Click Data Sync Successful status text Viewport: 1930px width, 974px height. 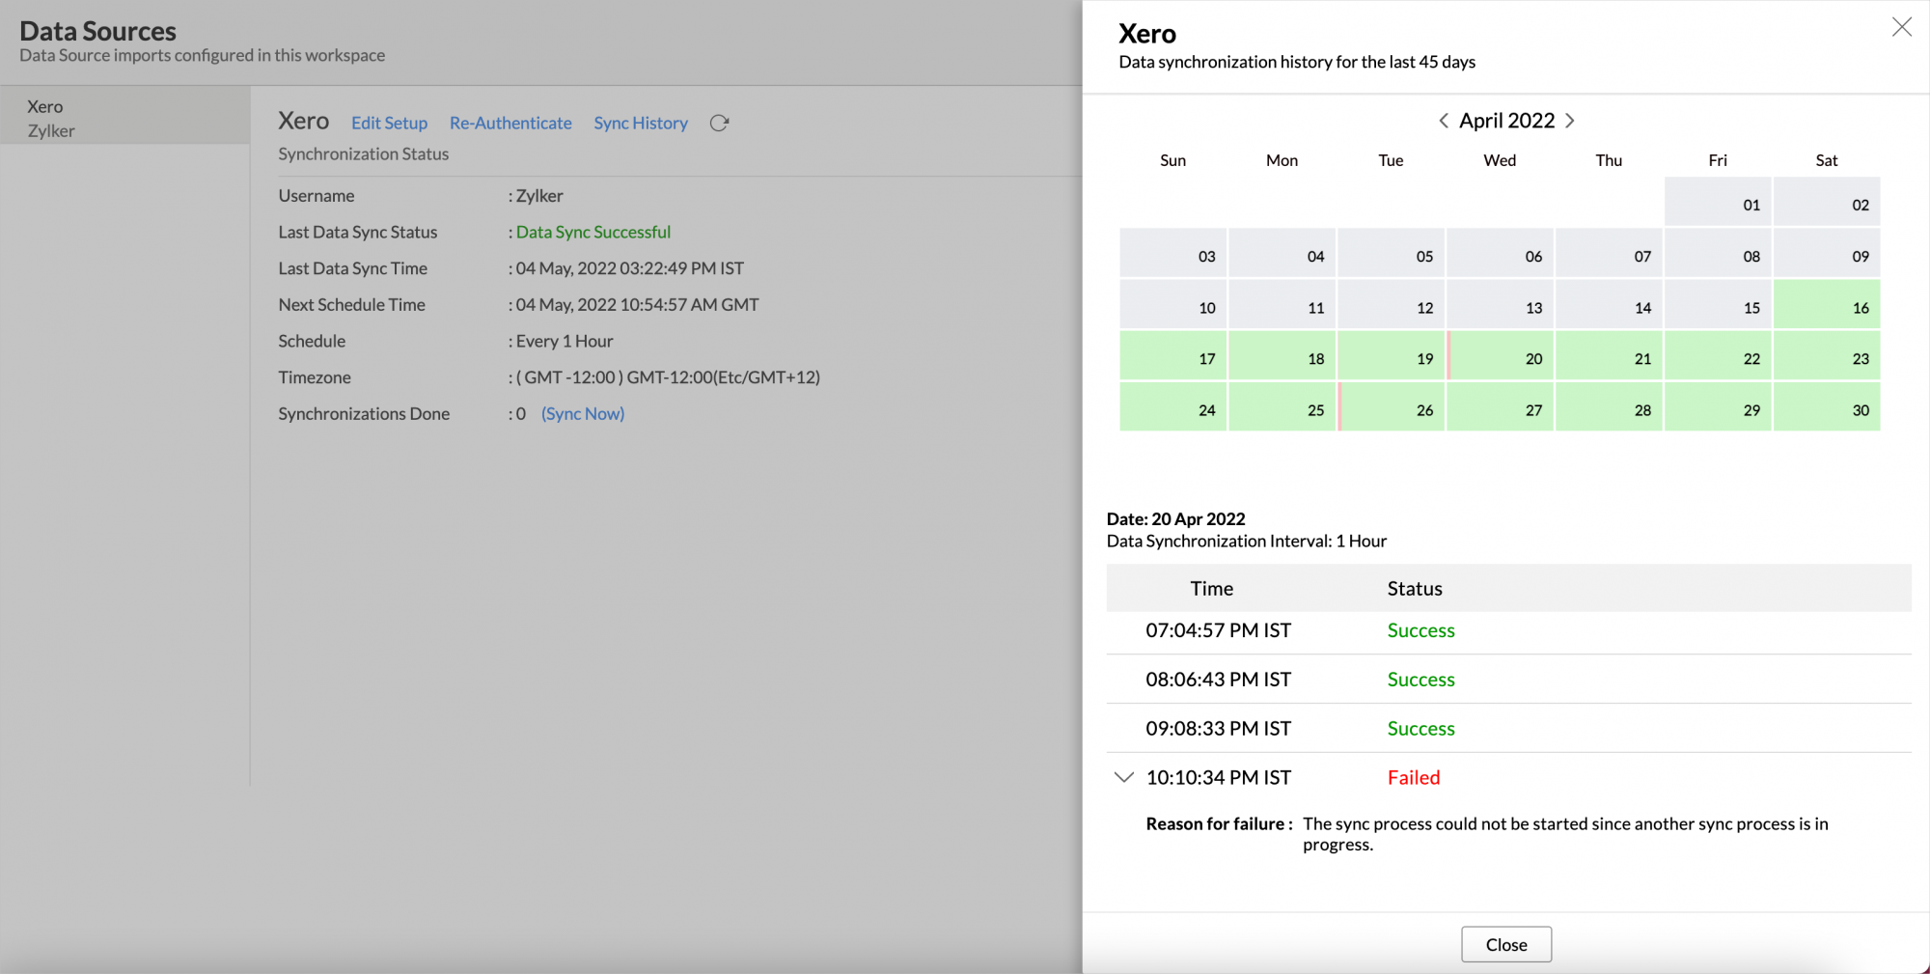[x=593, y=232]
